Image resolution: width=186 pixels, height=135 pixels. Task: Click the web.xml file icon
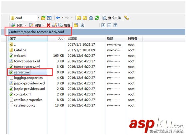click(x=11, y=55)
